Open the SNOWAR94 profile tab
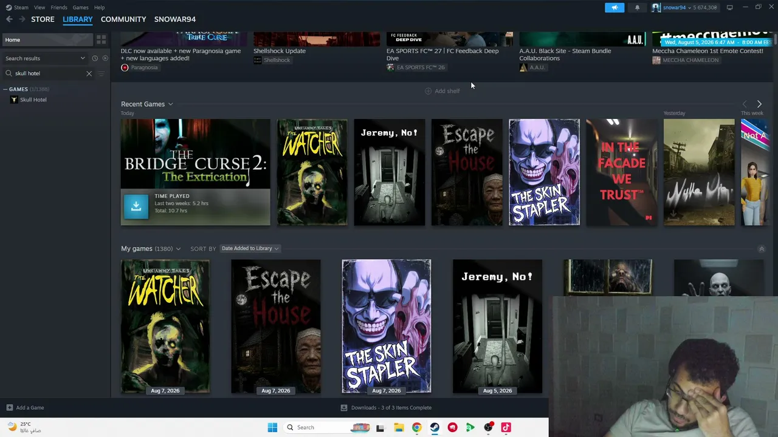Screen dimensions: 778x437 (x=175, y=19)
